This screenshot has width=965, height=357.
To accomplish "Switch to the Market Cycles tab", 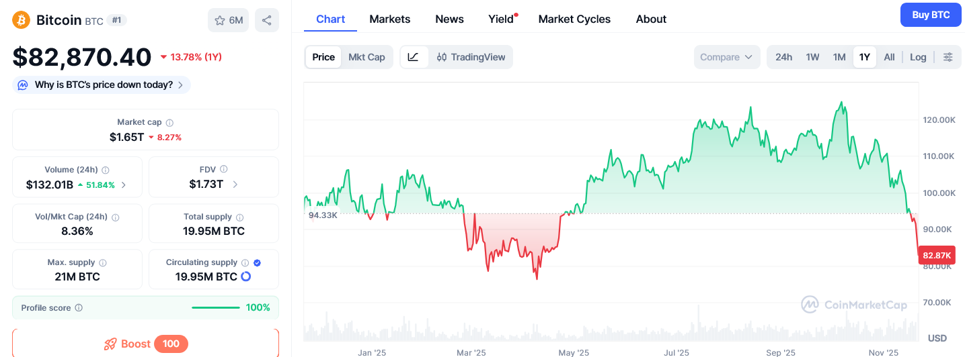I will 574,19.
